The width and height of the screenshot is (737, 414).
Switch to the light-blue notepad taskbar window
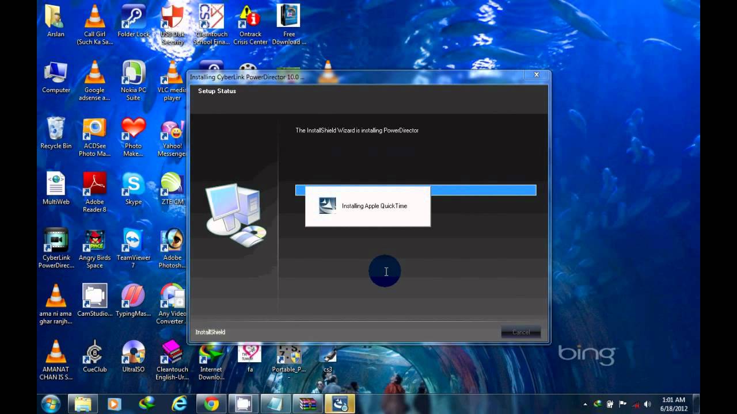(x=275, y=404)
